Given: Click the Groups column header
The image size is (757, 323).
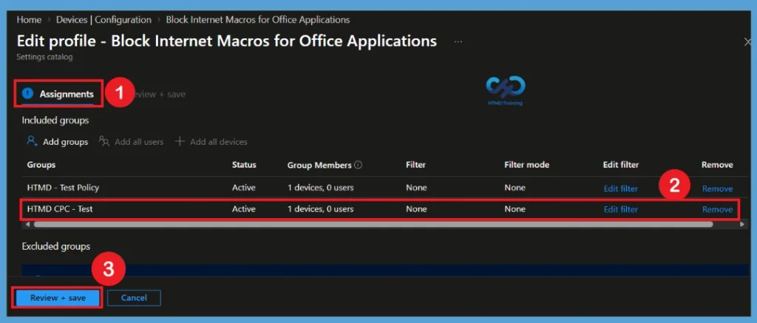Looking at the screenshot, I should point(41,165).
